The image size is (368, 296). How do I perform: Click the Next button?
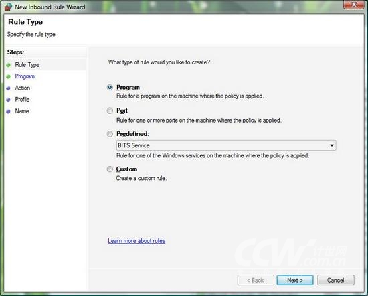coord(295,280)
